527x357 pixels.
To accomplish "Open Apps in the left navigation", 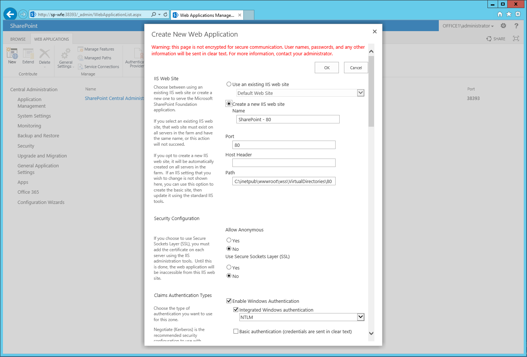I will [23, 182].
